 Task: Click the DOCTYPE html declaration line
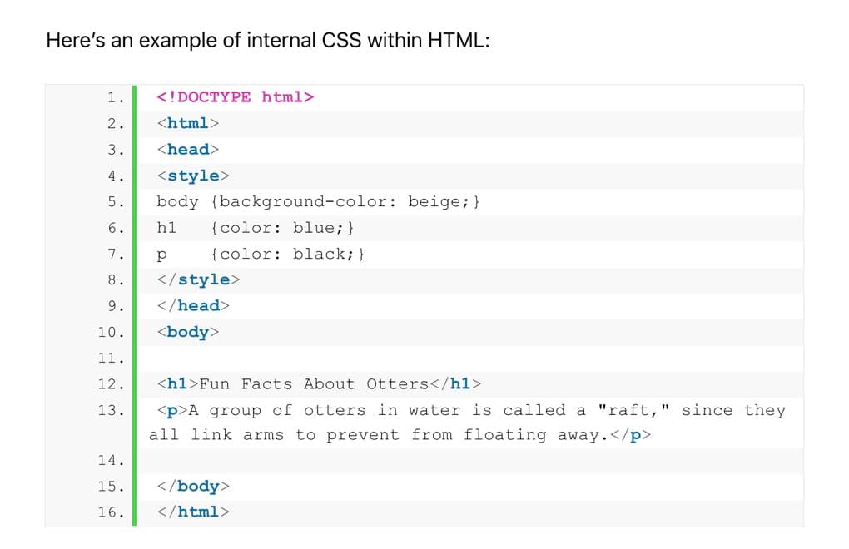click(x=236, y=97)
